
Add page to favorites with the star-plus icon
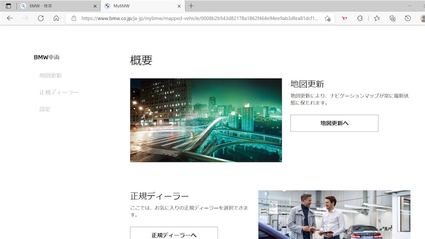(327, 18)
